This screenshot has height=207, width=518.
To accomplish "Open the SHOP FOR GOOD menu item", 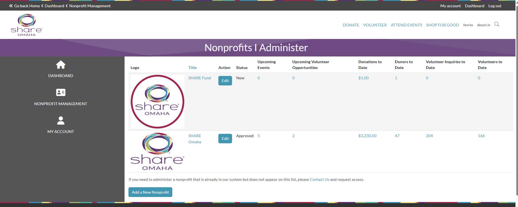I will tap(442, 25).
